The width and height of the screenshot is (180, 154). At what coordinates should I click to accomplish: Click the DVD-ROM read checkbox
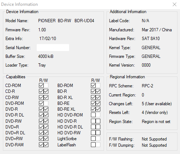(41, 103)
